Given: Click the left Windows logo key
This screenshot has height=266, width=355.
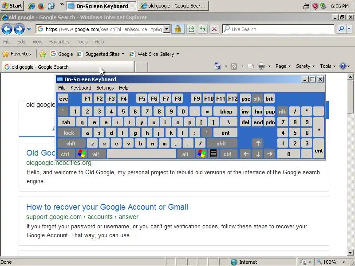Looking at the screenshot, I should pos(82,153).
